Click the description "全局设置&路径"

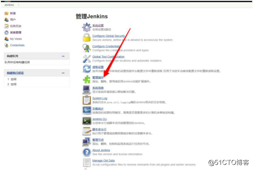pyautogui.click(x=102, y=30)
